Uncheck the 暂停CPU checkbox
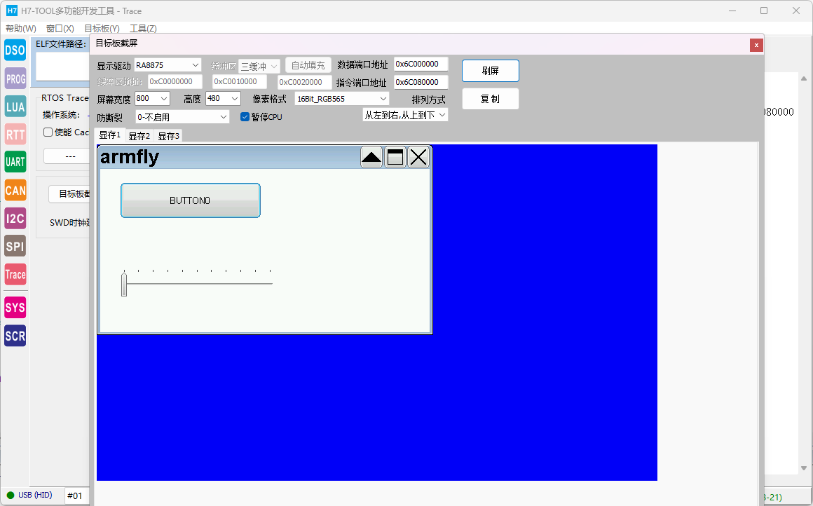 (245, 117)
